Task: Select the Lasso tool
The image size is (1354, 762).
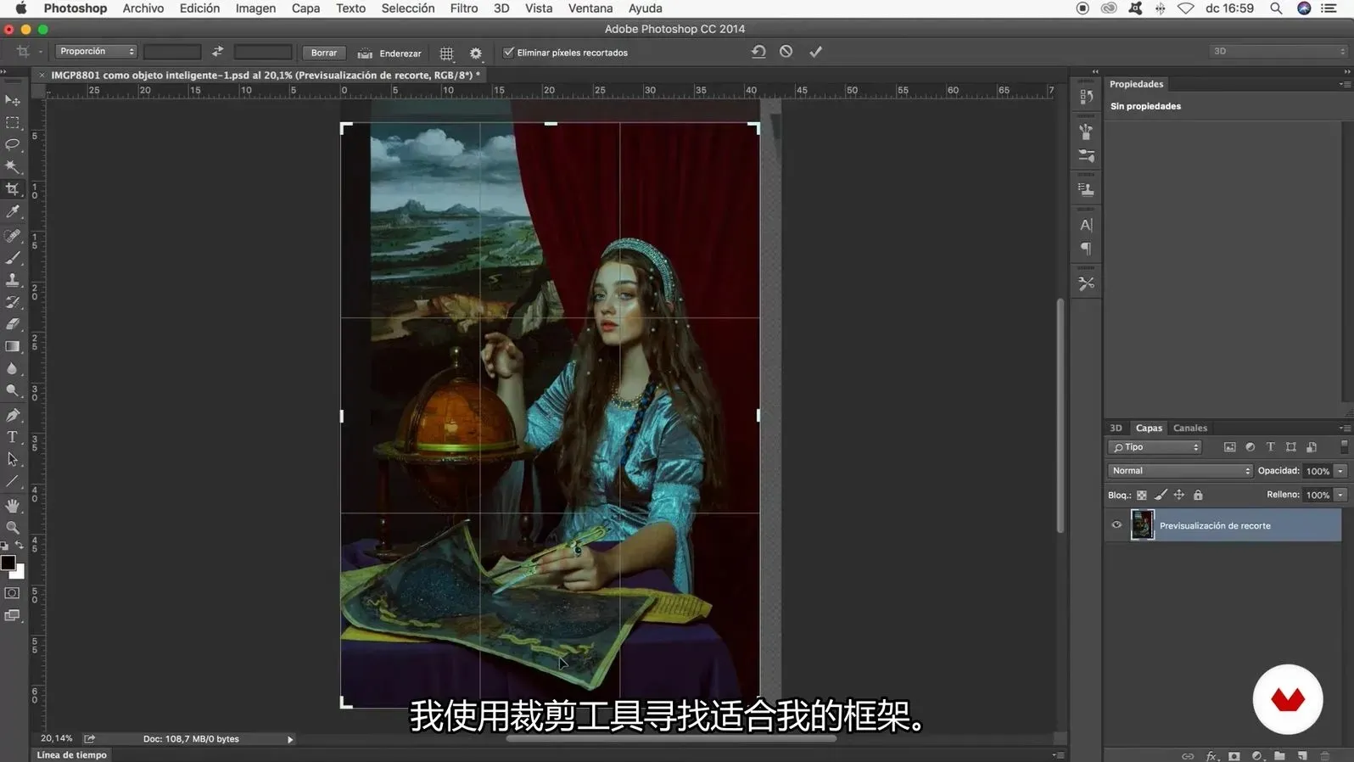Action: [x=13, y=144]
